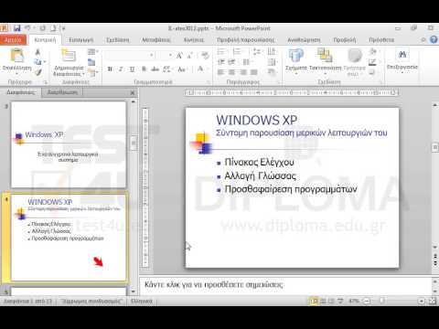Toggle Italic formatting

(121, 69)
